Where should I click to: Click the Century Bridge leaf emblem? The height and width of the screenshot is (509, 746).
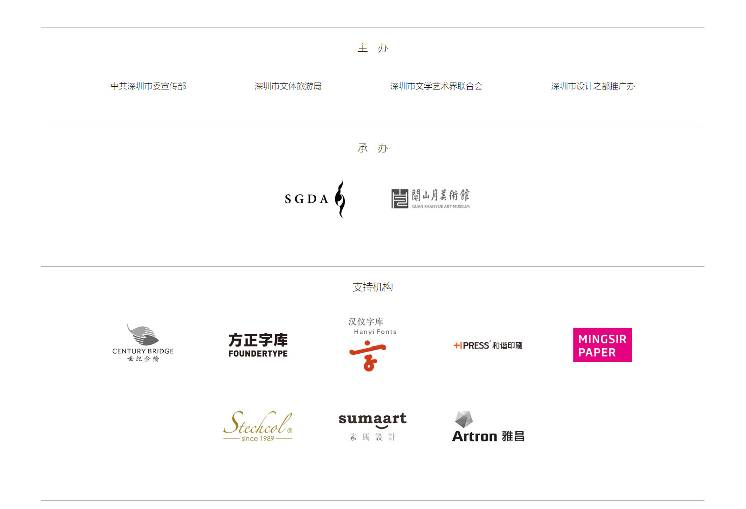click(x=143, y=335)
